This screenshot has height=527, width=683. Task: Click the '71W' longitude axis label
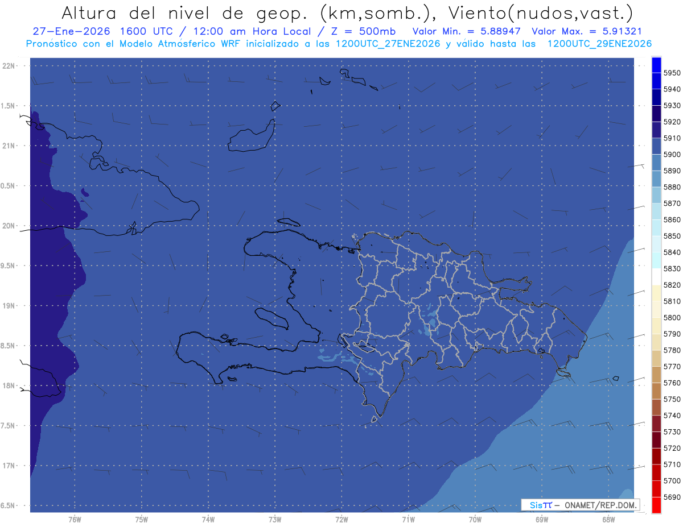pos(408,520)
